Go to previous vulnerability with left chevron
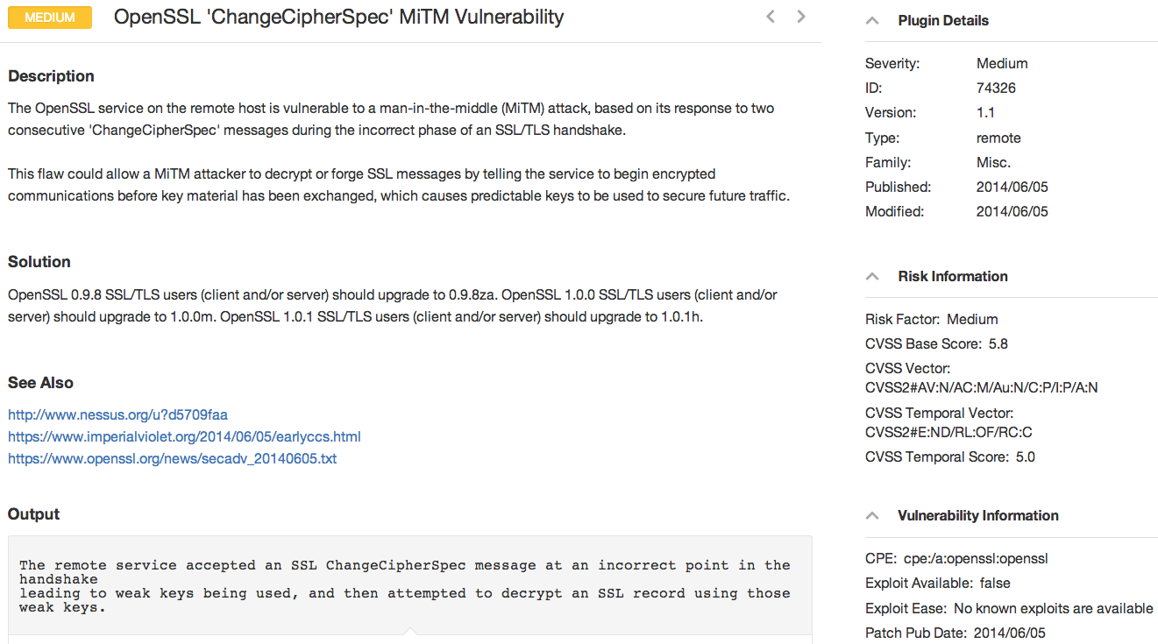This screenshot has height=644, width=1158. 771,16
